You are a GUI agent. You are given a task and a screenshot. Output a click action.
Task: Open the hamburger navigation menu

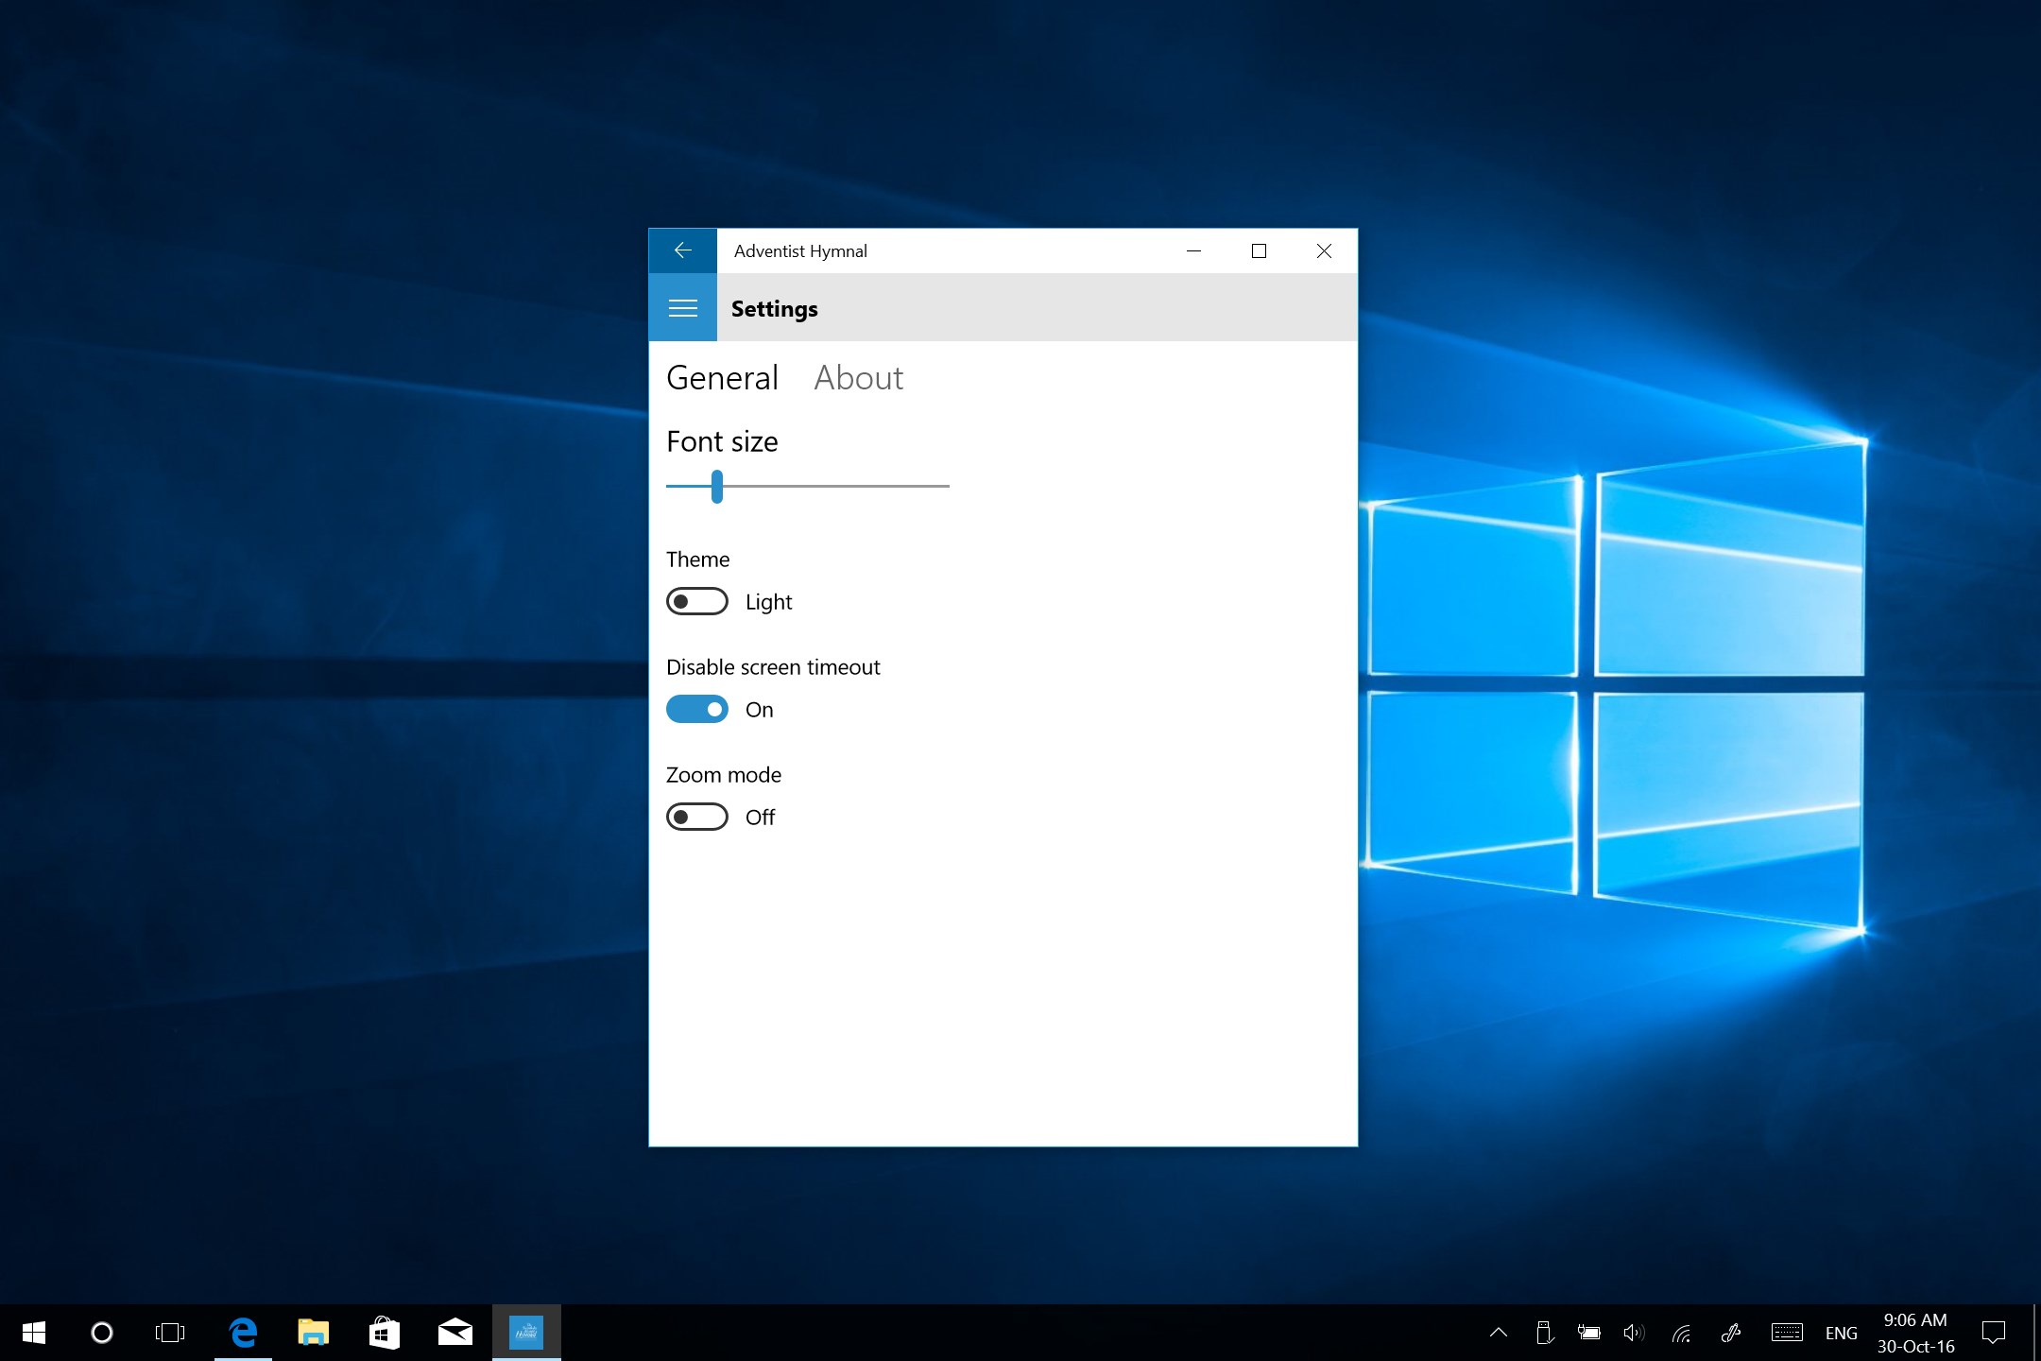tap(682, 308)
